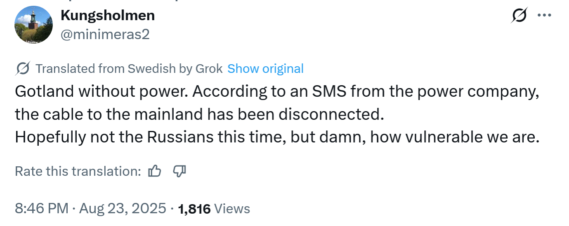569x226 pixels.
Task: Open the @minimeras2 handle link
Action: [x=105, y=35]
